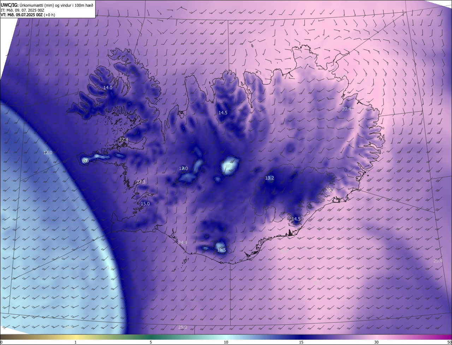Click the 20.4 value in northeast Iceland
The width and height of the screenshot is (452, 345).
pos(346,109)
